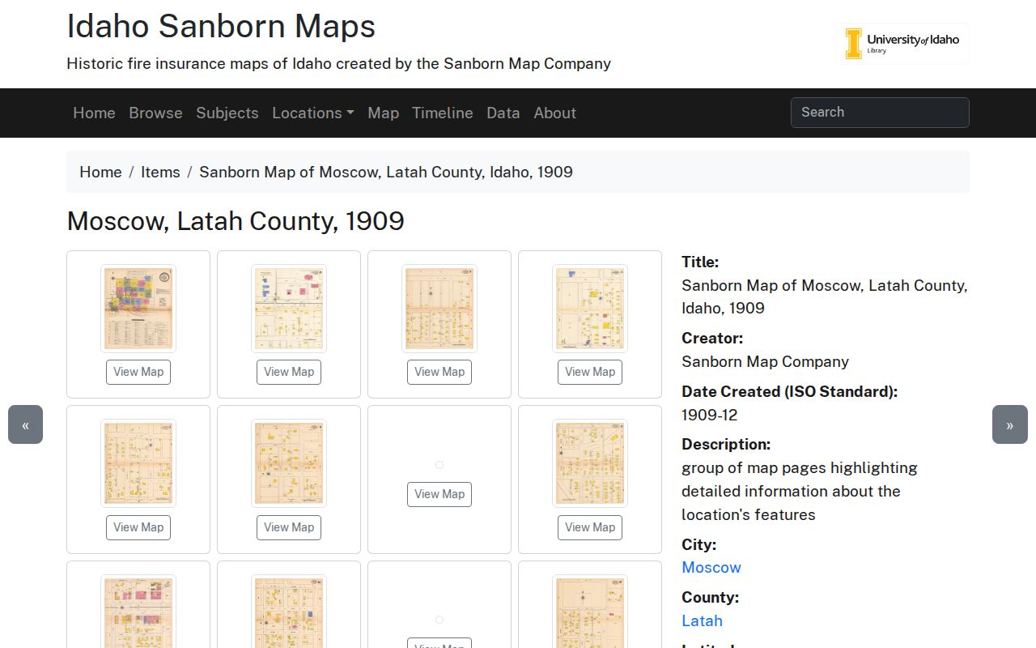Open the second map thumbnail in first row
Viewport: 1036px width, 648px height.
tap(289, 309)
